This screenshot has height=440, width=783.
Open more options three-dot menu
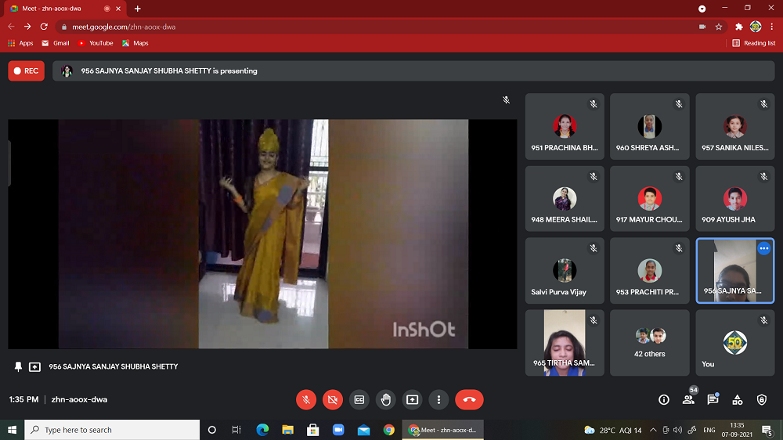coord(438,399)
